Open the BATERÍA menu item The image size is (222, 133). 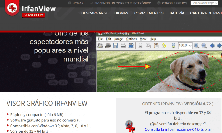pos(177,13)
